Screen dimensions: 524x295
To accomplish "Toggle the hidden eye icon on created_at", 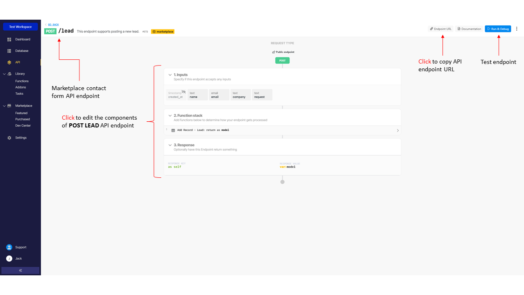I will pyautogui.click(x=183, y=92).
